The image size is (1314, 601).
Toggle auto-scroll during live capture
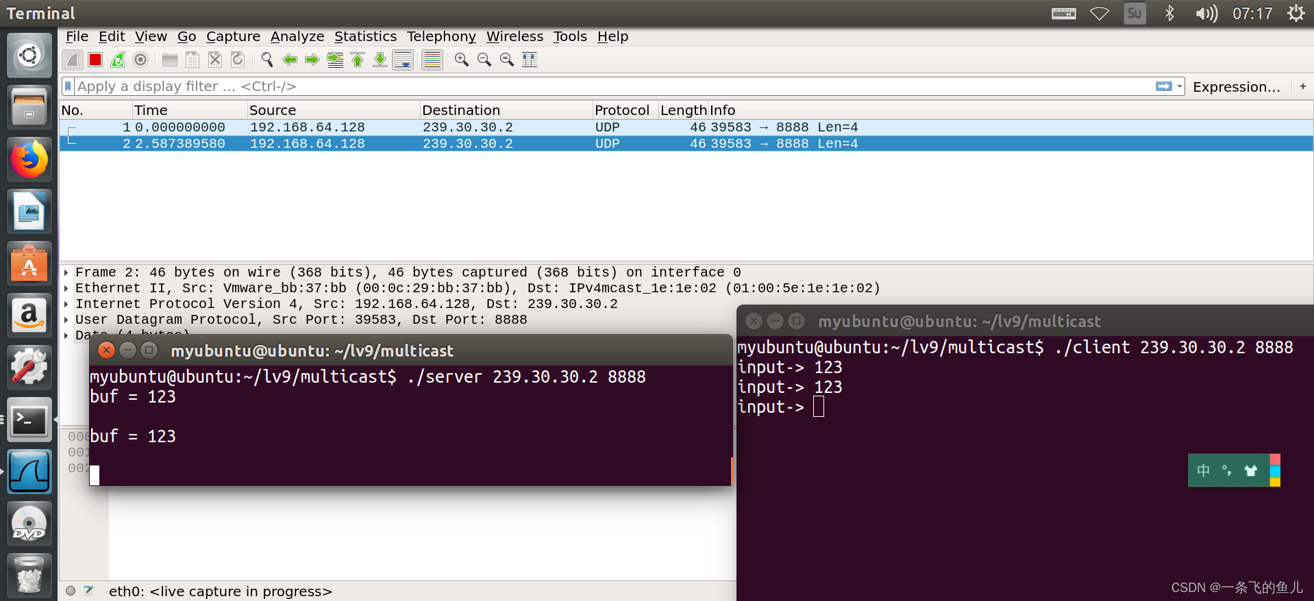(x=403, y=60)
